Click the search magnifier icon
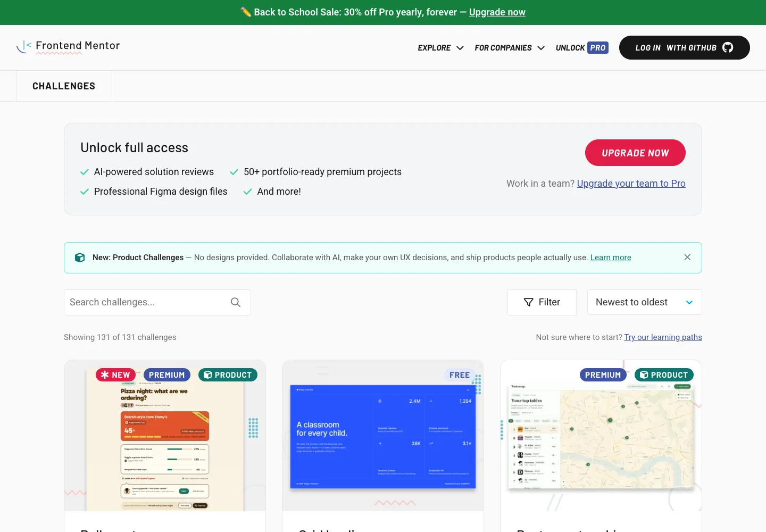766x532 pixels. pos(236,302)
